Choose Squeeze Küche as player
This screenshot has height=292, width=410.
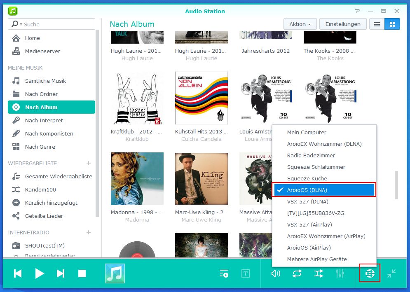(x=324, y=179)
